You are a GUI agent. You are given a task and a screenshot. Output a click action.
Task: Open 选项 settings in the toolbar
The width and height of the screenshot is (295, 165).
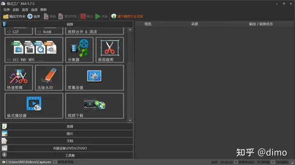tap(34, 16)
